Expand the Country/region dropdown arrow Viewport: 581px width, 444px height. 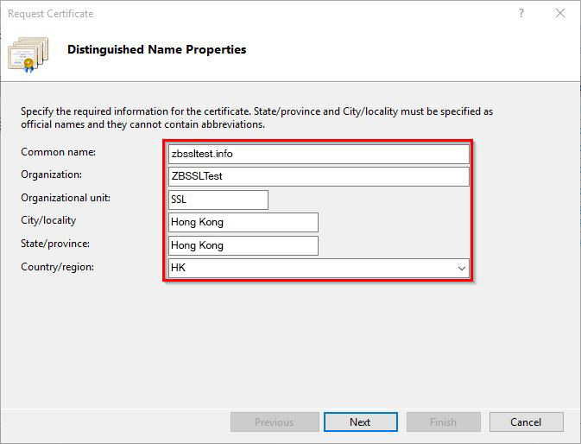pyautogui.click(x=460, y=269)
